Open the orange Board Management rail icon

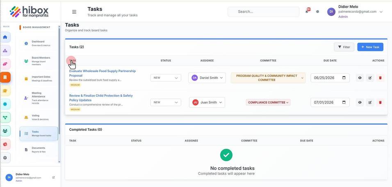pos(5,77)
